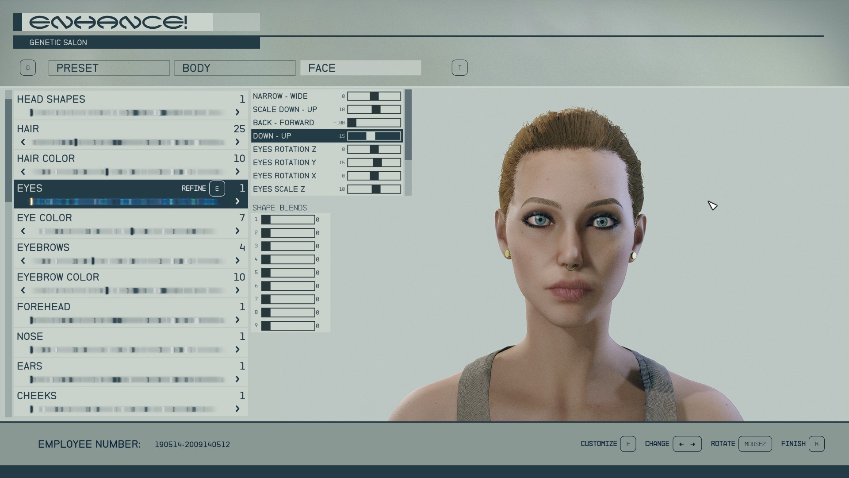Screen dimensions: 849x478
Task: Click shape blend slider number 5
Action: click(x=288, y=273)
